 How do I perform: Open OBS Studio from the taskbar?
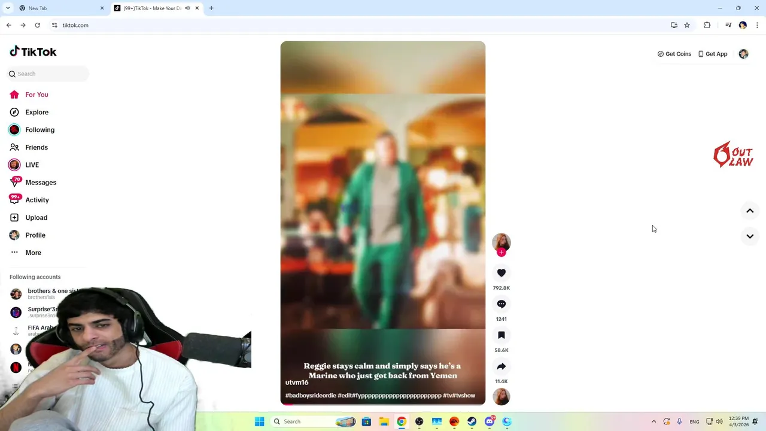[x=419, y=421]
